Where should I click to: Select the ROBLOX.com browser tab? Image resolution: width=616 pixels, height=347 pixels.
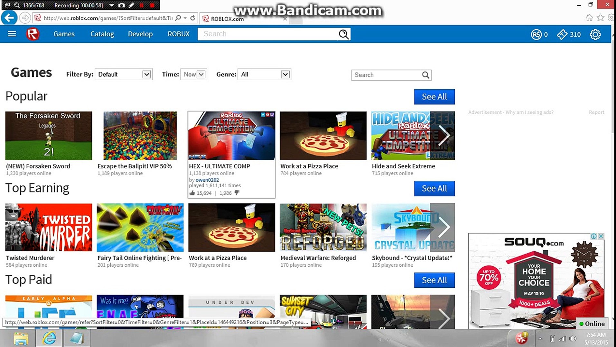click(x=245, y=19)
